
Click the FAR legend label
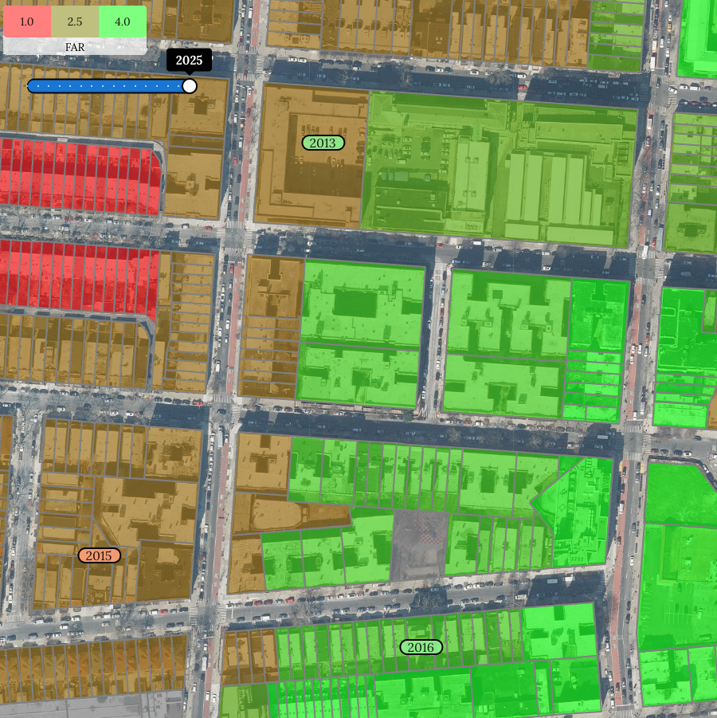coord(75,47)
